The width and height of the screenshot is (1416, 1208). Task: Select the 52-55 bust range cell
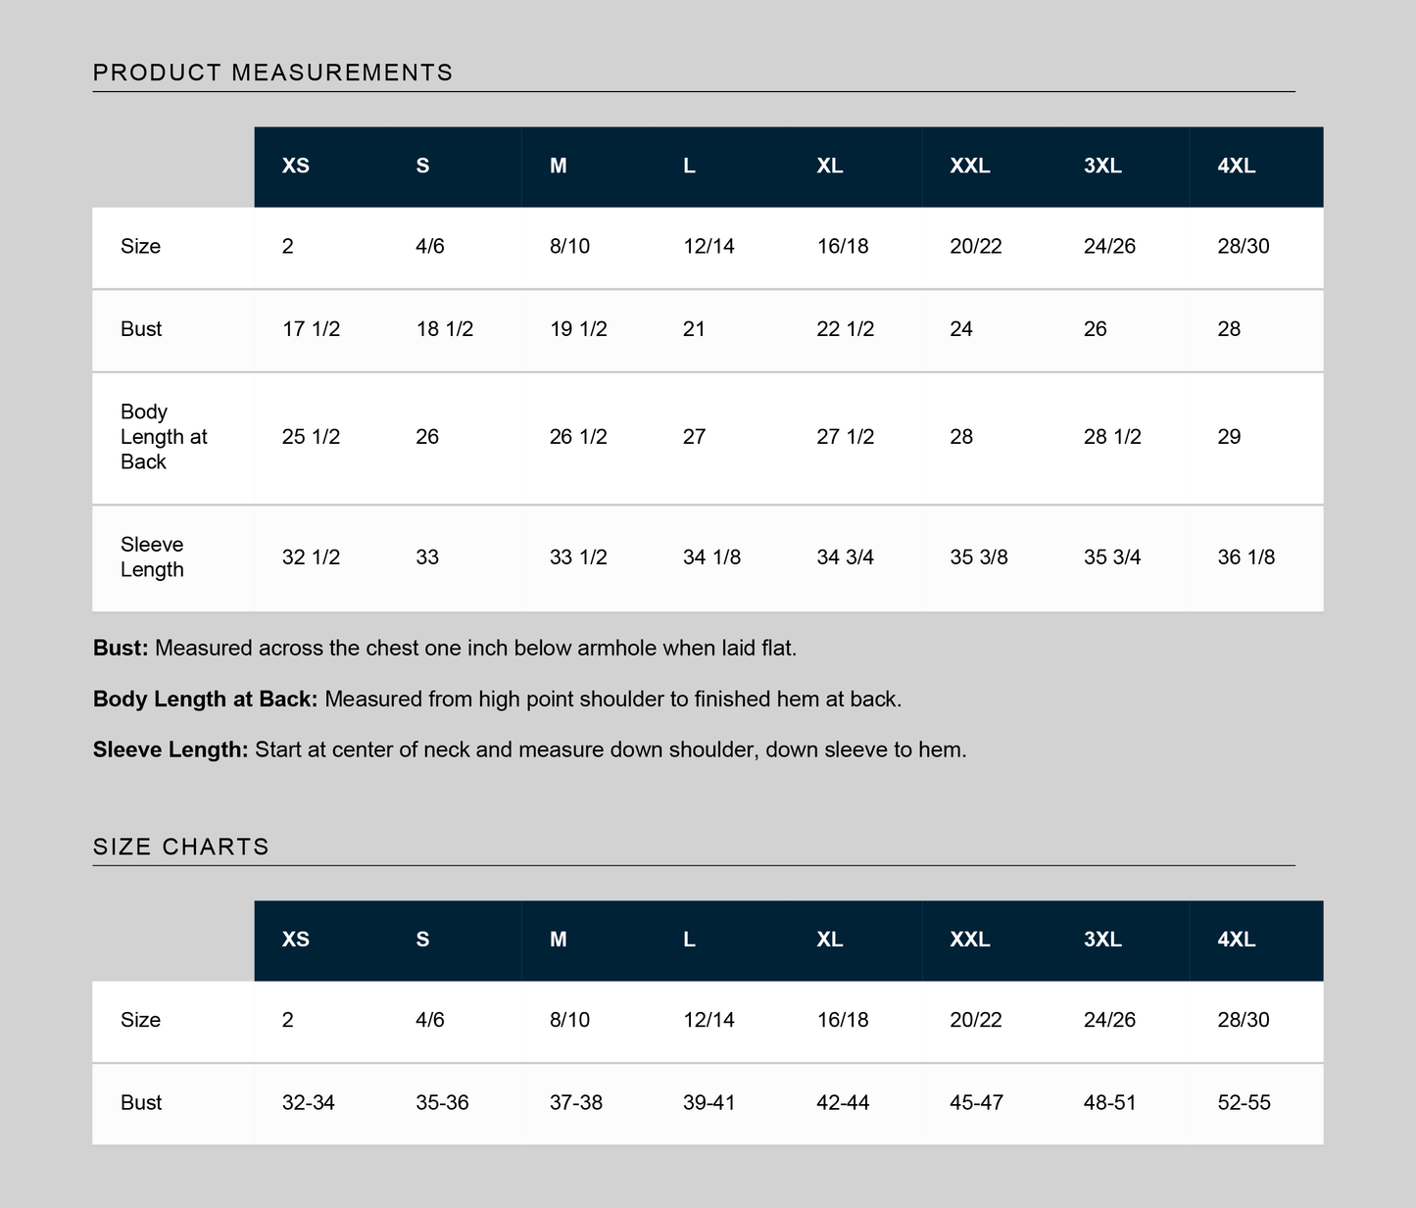coord(1244,1103)
